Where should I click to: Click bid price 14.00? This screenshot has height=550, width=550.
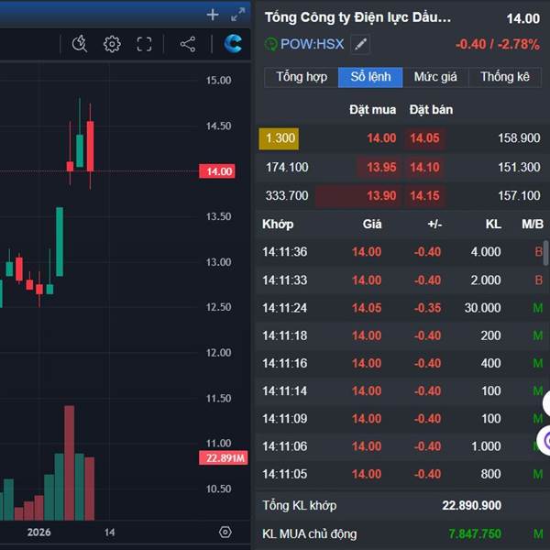[381, 138]
